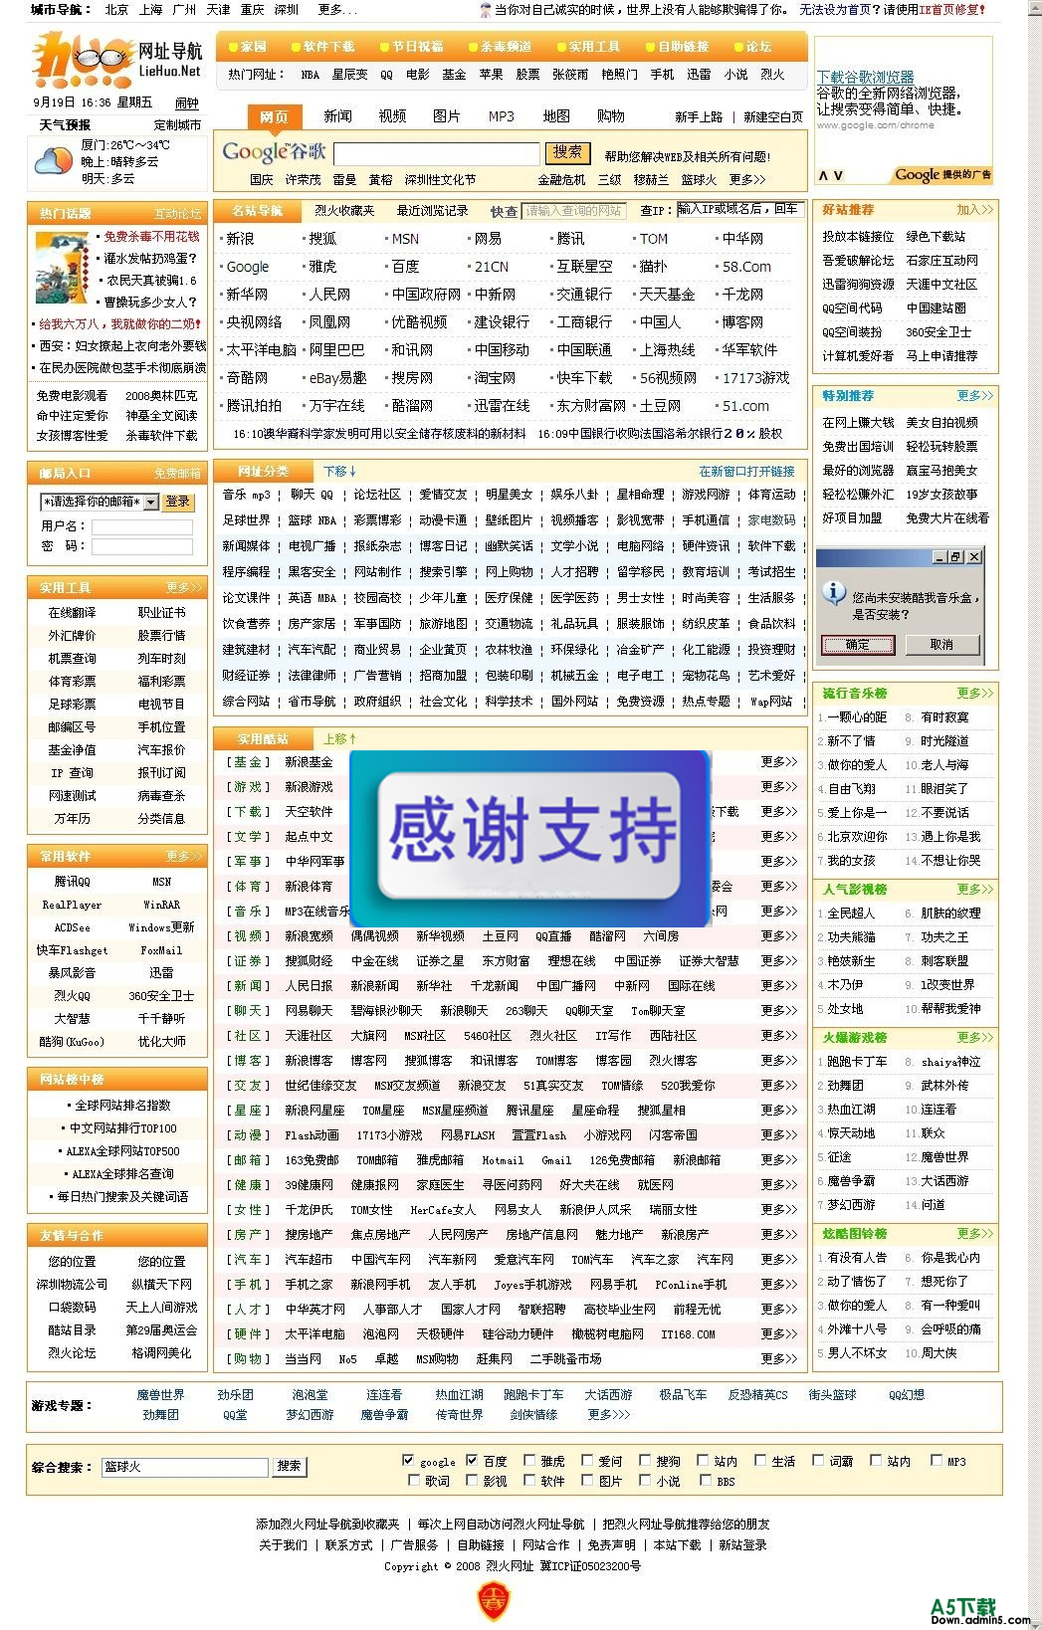Click the weather cloud and sun icon
This screenshot has width=1042, height=1630.
[x=54, y=160]
